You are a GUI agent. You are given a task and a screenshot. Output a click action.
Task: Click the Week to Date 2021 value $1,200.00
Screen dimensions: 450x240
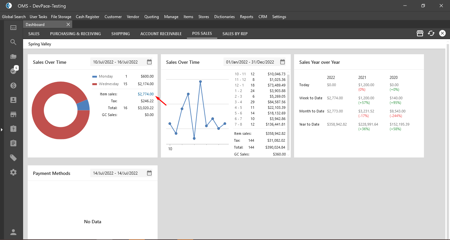pyautogui.click(x=366, y=98)
